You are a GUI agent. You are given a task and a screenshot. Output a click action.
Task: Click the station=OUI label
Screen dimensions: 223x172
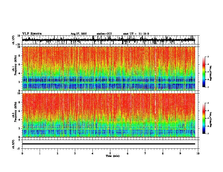coord(104,34)
